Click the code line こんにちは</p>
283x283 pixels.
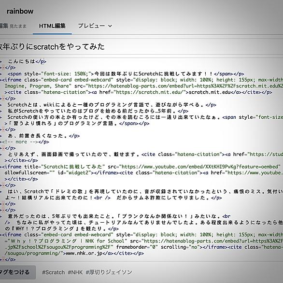point(27,61)
